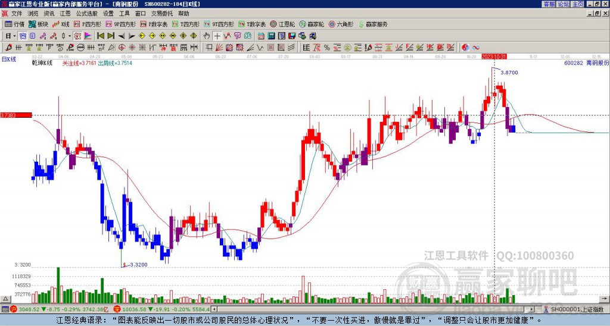Open the 江恩 menu
Viewport: 610px width, 326px height.
pyautogui.click(x=65, y=14)
